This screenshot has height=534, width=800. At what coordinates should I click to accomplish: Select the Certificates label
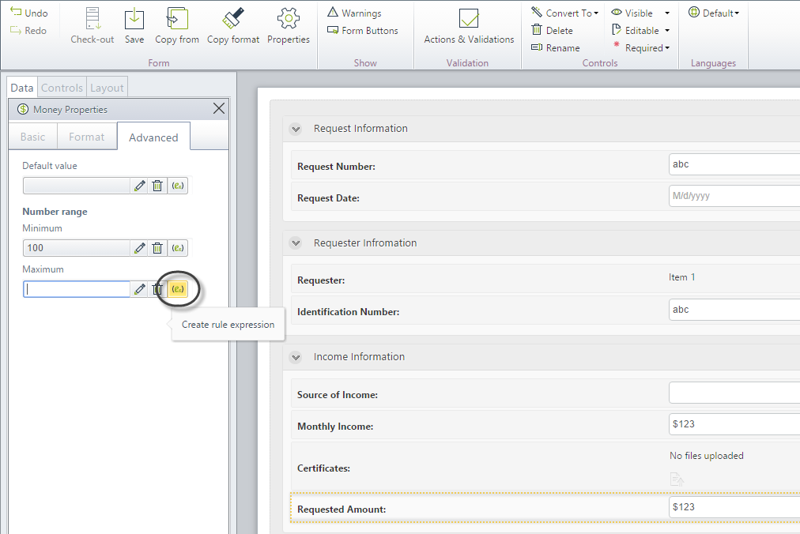(323, 468)
